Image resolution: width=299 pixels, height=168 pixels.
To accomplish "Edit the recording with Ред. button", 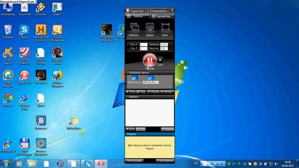I will point(141,92).
